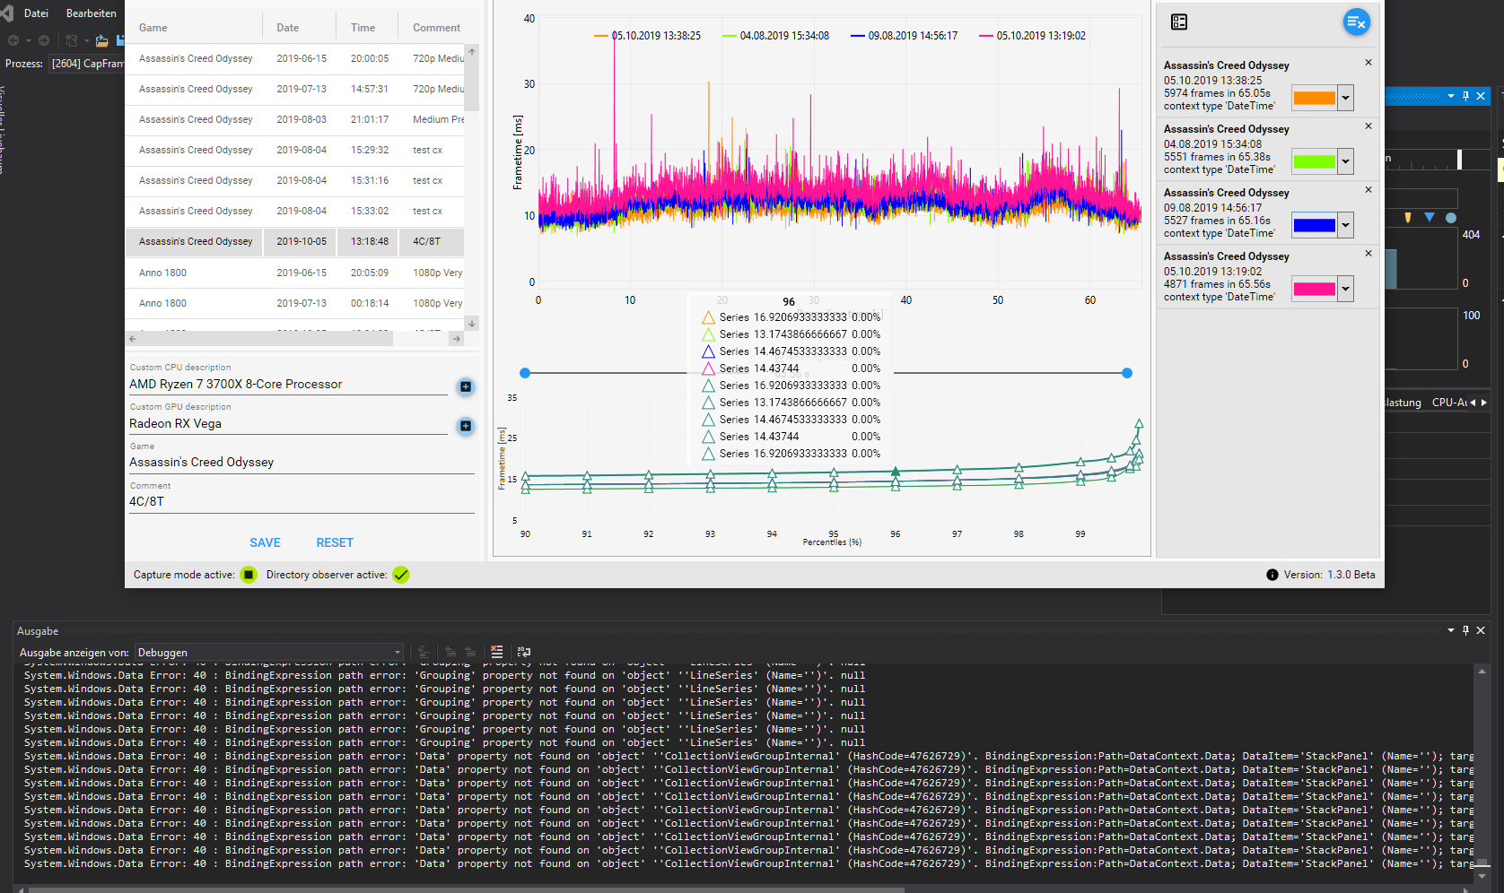Select the record with time 14:57:31
This screenshot has height=893, width=1504.
tap(294, 89)
